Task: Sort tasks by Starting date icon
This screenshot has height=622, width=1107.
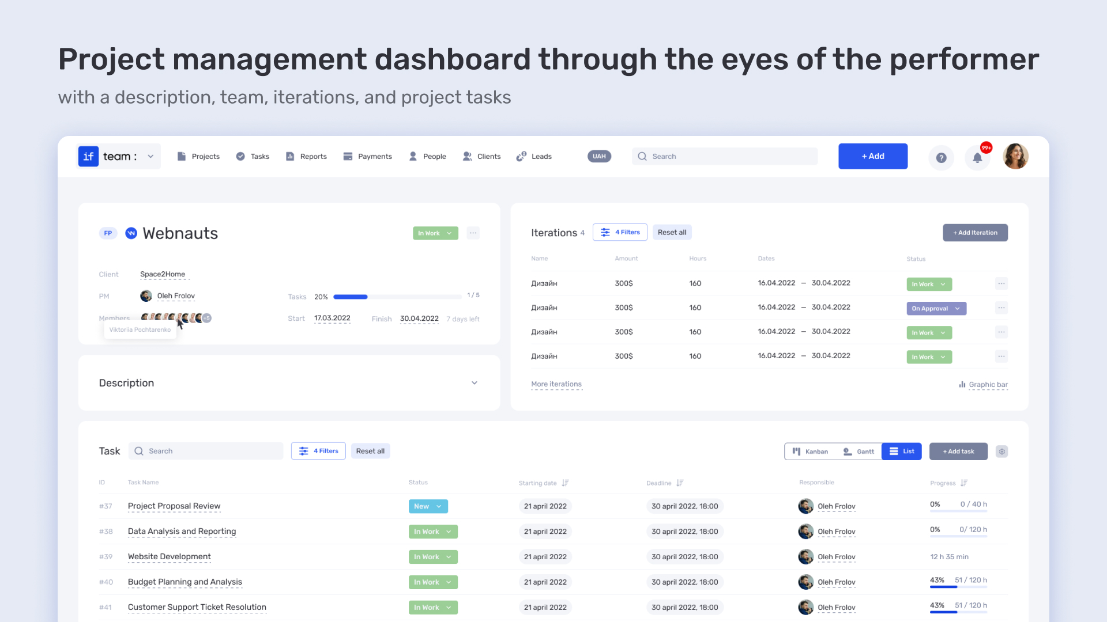Action: point(565,483)
